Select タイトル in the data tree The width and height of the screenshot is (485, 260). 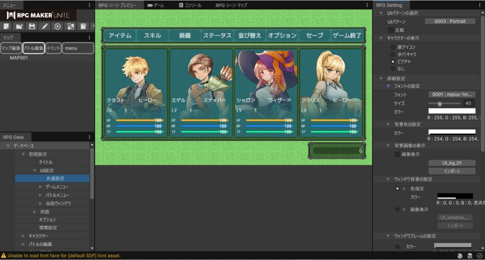[45, 162]
